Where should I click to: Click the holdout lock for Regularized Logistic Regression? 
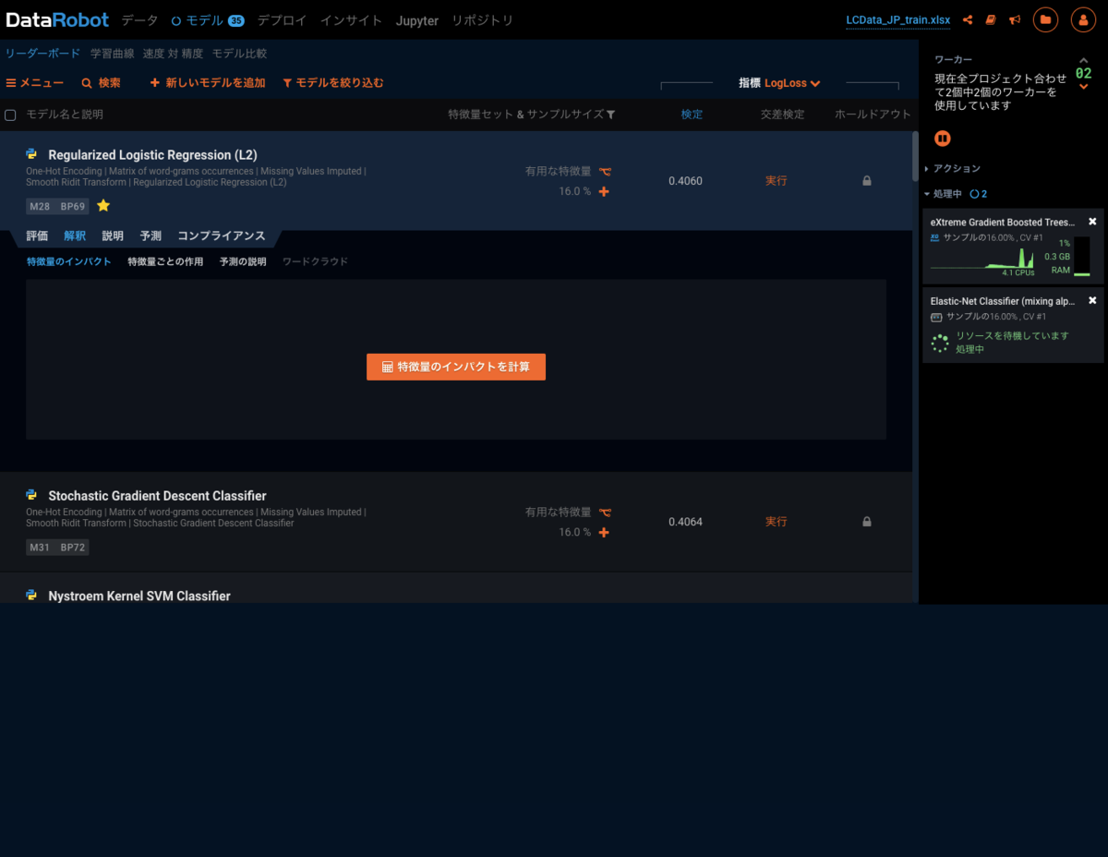[867, 181]
